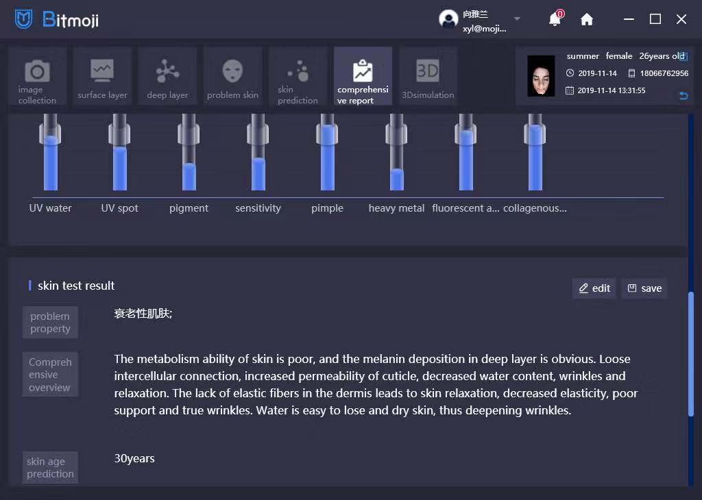The height and width of the screenshot is (500, 702).
Task: Select the Comprehensive overview label
Action: [50, 375]
